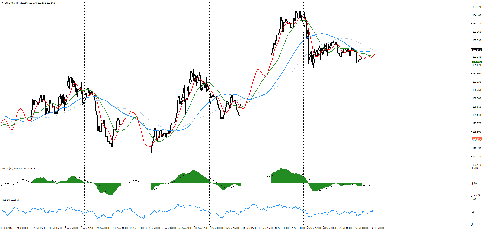Screen dimensions: 482x231
Task: Click the 9 Oct 20:00 time label
Action: (x=378, y=228)
